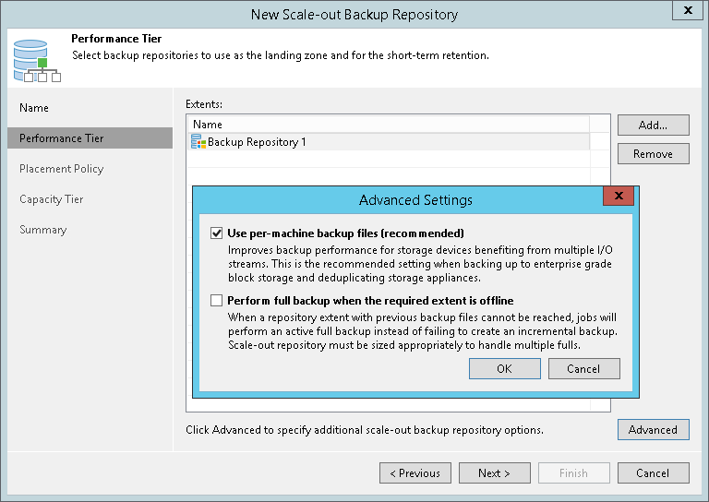Disable Use per-machine backup files checkbox
The height and width of the screenshot is (502, 709).
pos(217,233)
